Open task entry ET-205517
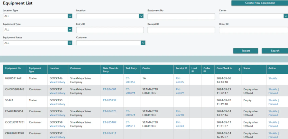This screenshot has height=139, width=288. 130,124
